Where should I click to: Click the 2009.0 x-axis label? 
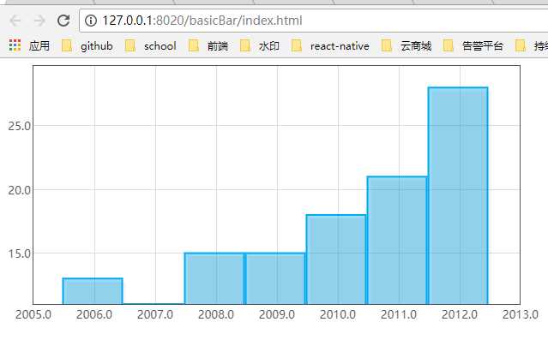[277, 314]
